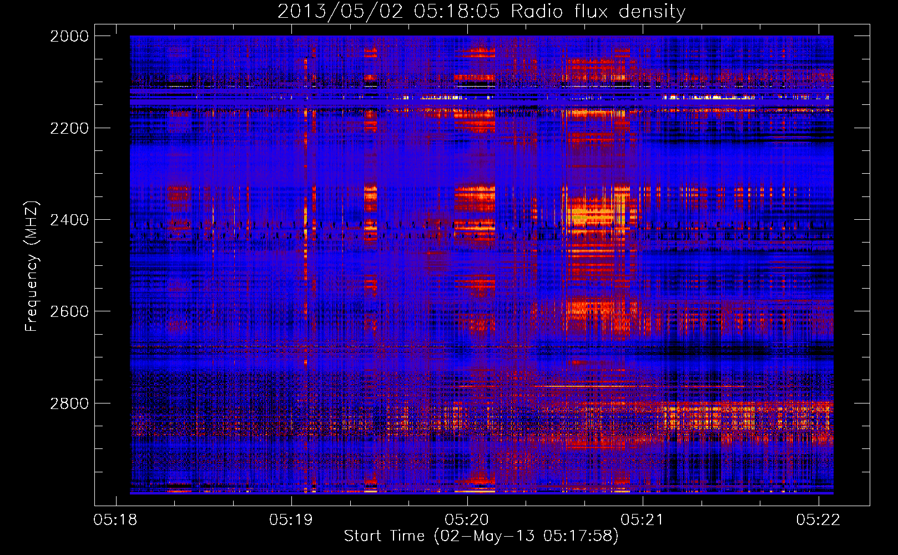
Task: Click the plot title '2013/05/02 05:18:05 Radio flux density'
Action: pos(481,12)
